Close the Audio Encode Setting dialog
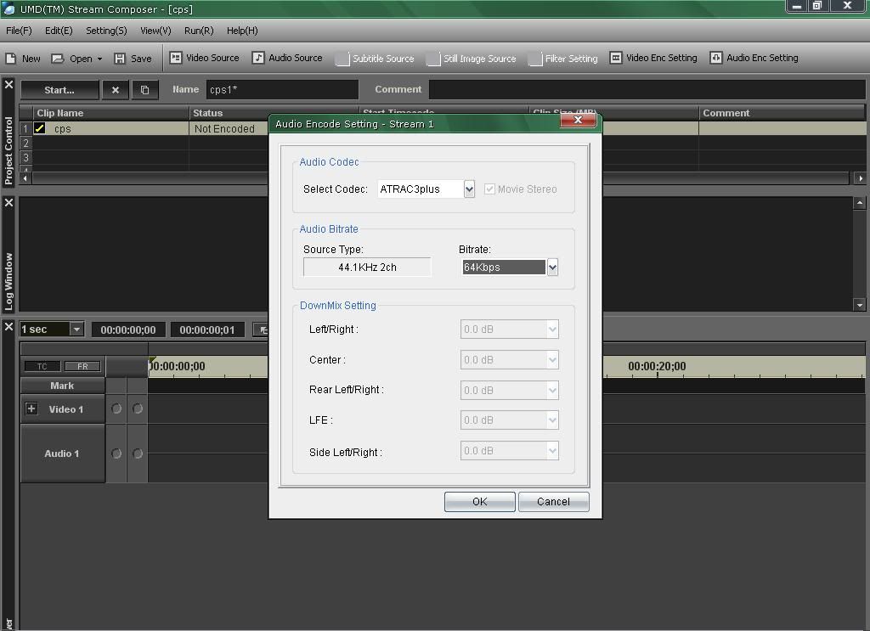 pyautogui.click(x=578, y=120)
